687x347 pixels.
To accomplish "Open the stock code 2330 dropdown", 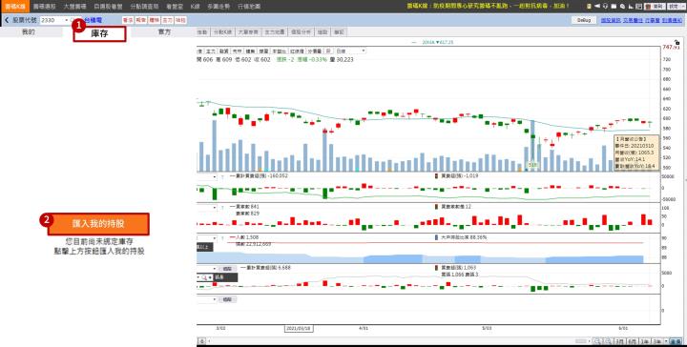I will coord(67,20).
